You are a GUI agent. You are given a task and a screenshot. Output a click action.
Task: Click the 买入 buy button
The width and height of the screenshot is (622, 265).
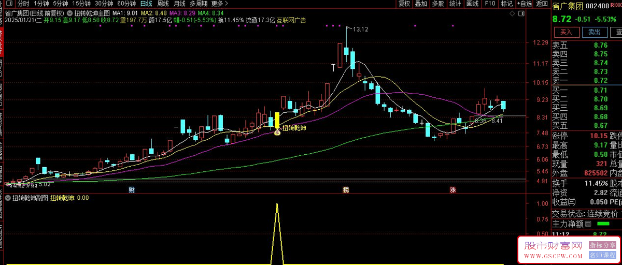point(566,33)
